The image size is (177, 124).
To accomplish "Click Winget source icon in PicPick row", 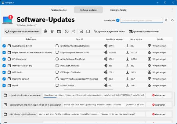I will (150, 86).
